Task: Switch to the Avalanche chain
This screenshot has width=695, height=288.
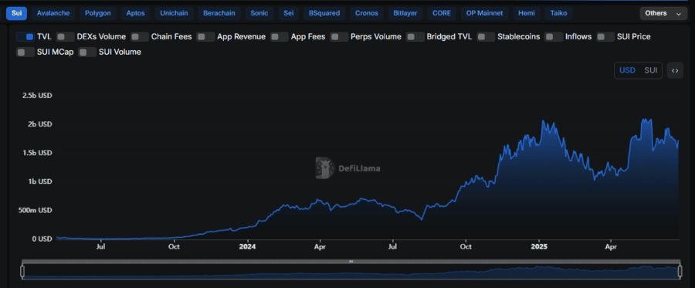Action: (53, 13)
